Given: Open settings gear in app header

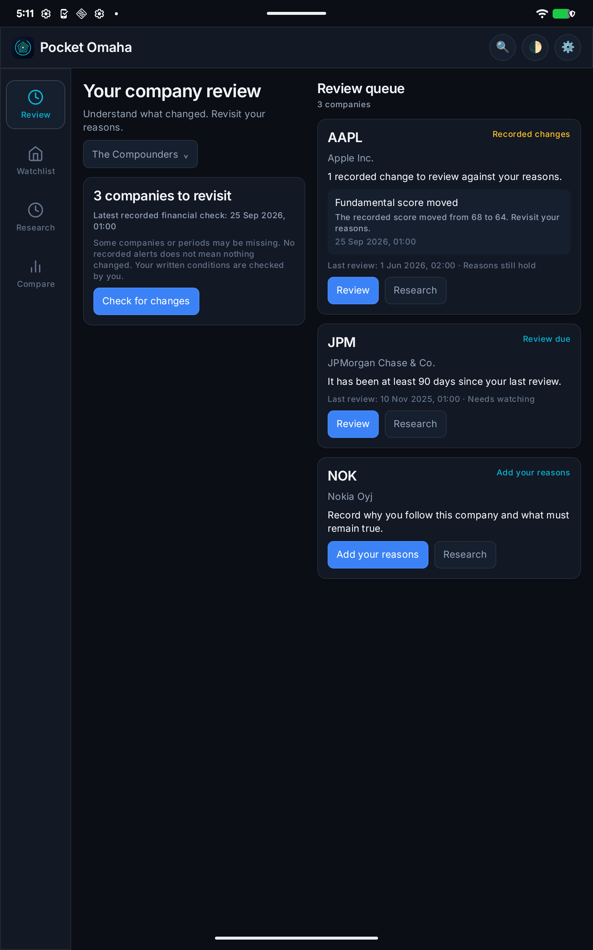Looking at the screenshot, I should coord(567,47).
